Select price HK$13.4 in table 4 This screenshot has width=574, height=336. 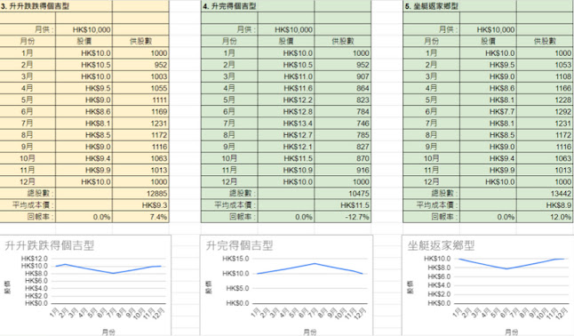click(x=286, y=124)
